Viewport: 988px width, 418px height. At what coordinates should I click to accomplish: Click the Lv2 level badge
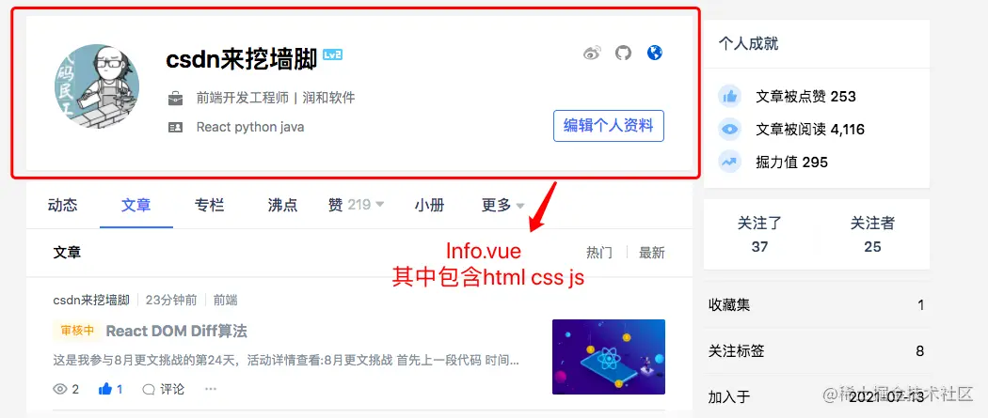click(x=333, y=54)
